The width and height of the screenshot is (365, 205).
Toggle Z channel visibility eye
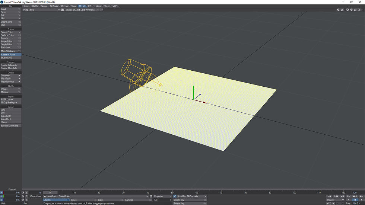[x=23, y=200]
